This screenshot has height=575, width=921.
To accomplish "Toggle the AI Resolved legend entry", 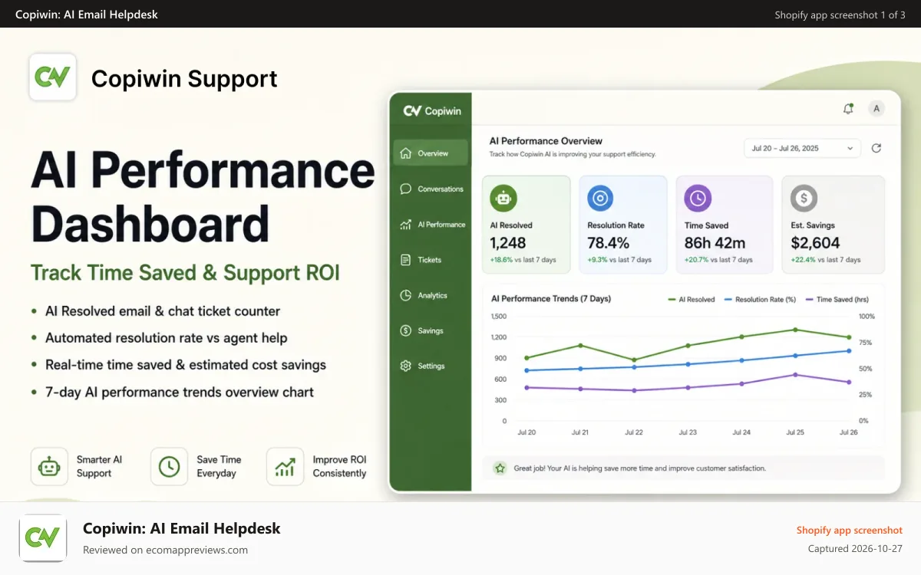I will click(x=691, y=300).
